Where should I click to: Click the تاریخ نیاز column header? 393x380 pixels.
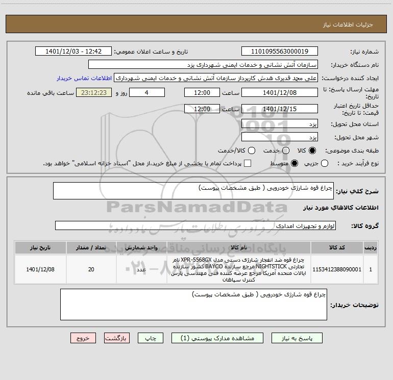(40, 247)
